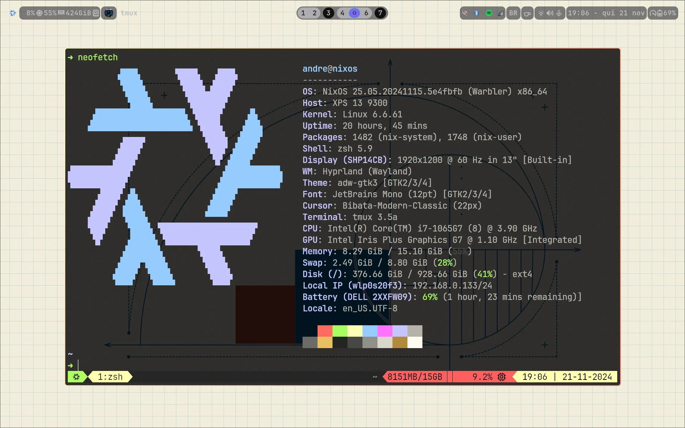Switch to workspace 3
The width and height of the screenshot is (685, 428).
click(x=329, y=13)
